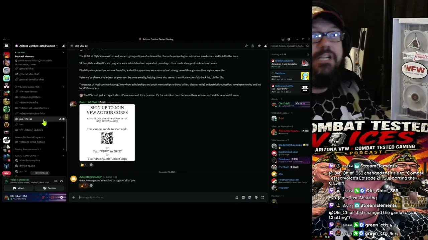The image size is (428, 240).
Task: Open edit channel gear for join-vfw-az
Action: click(x=64, y=119)
